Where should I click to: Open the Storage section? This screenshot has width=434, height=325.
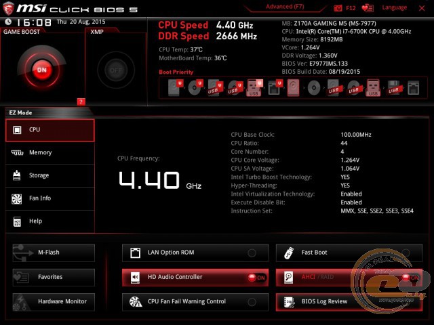[50, 176]
